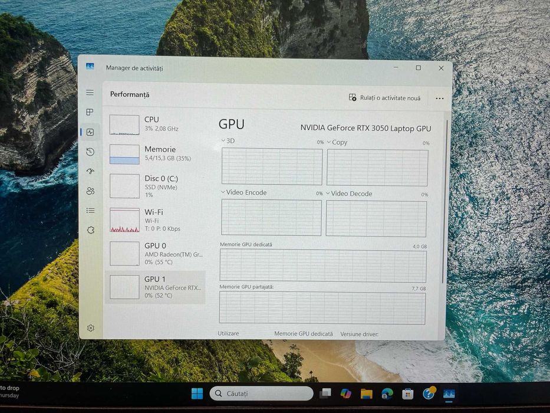550x413 pixels.
Task: Open Microsoft Store from the taskbar
Action: 407,394
